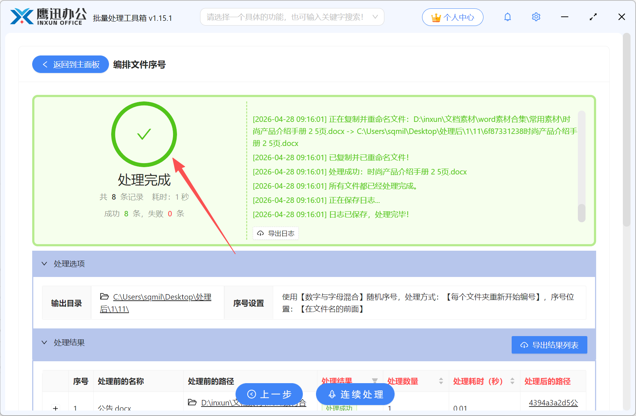Open the settings gear icon
Viewport: 636px width, 416px height.
tap(536, 16)
